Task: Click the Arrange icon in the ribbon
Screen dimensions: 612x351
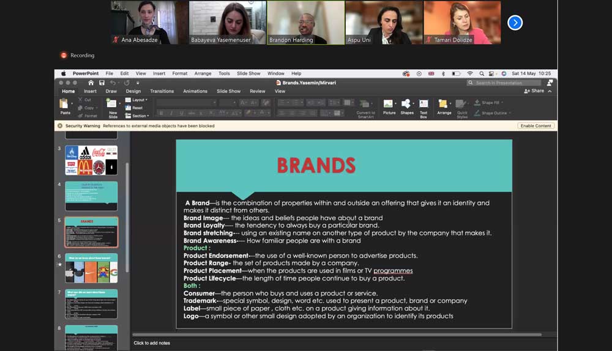Action: tap(444, 105)
